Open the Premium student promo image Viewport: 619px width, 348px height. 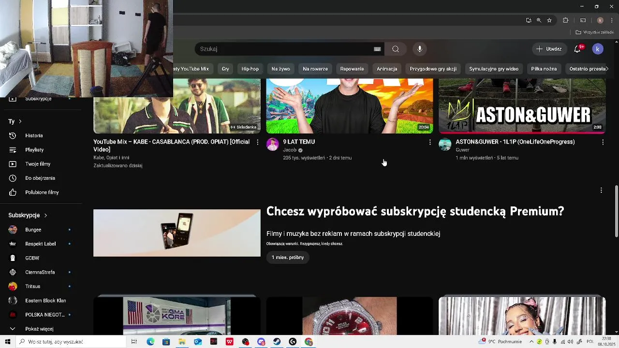coord(177,233)
